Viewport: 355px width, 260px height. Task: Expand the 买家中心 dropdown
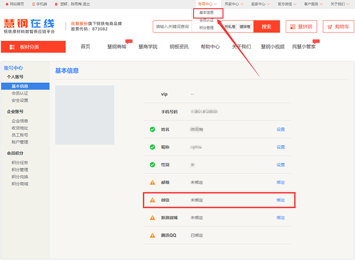coord(233,4)
